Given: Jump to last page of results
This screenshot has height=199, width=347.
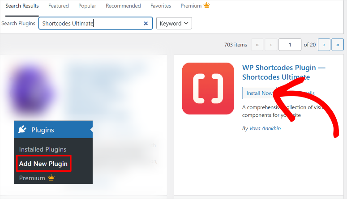Looking at the screenshot, I should 338,45.
